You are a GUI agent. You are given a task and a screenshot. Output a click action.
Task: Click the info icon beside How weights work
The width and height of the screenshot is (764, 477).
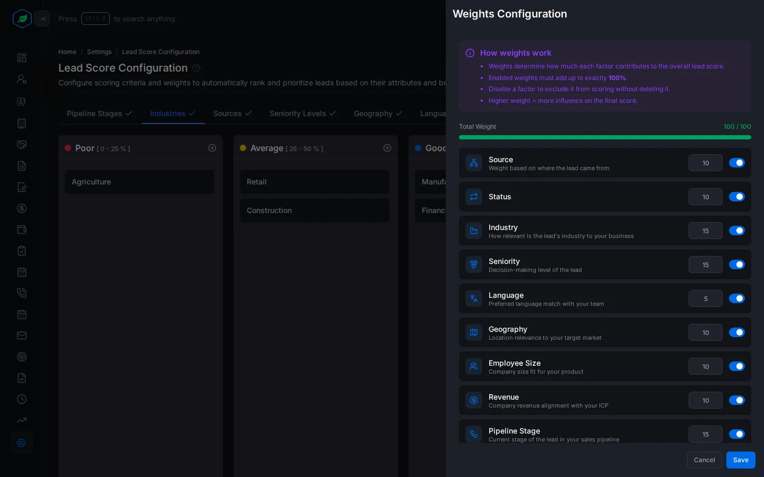click(x=470, y=53)
